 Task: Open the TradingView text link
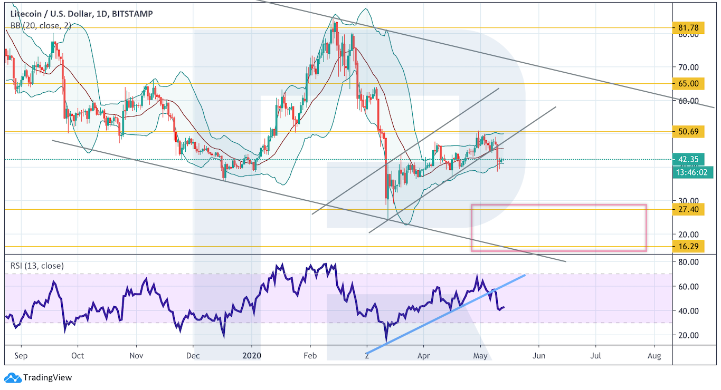tap(46, 377)
